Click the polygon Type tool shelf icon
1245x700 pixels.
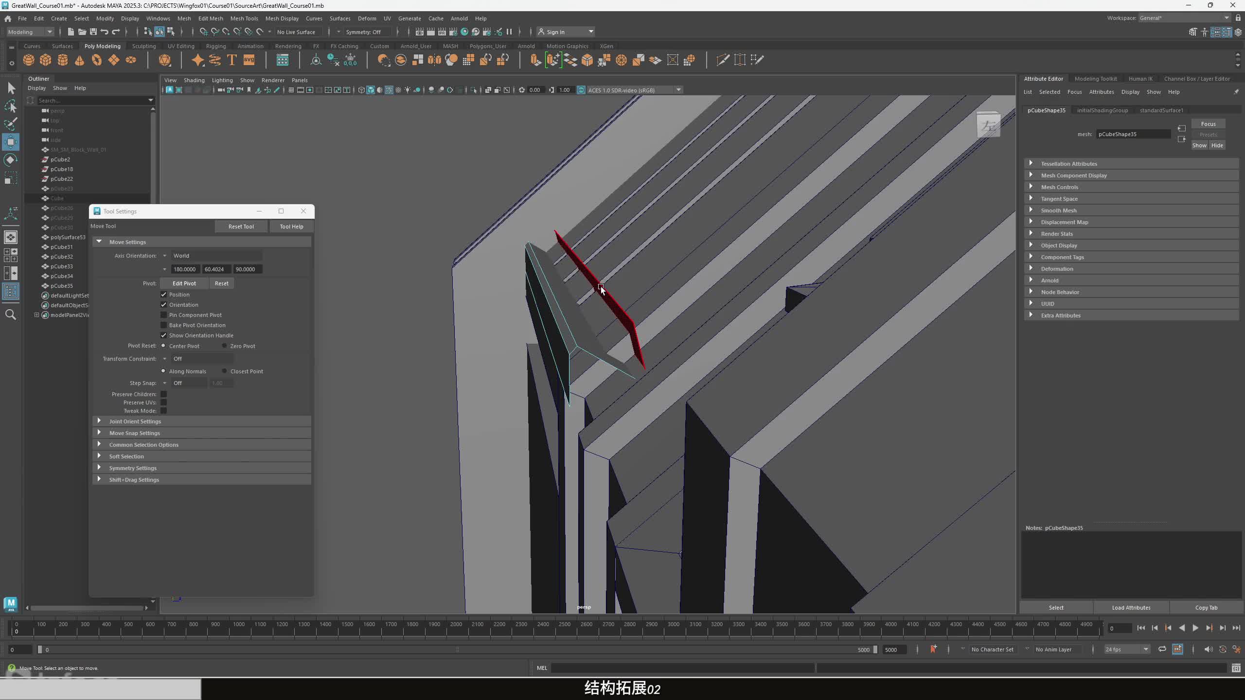(x=232, y=60)
